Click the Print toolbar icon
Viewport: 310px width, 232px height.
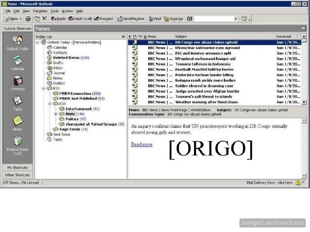(28, 19)
